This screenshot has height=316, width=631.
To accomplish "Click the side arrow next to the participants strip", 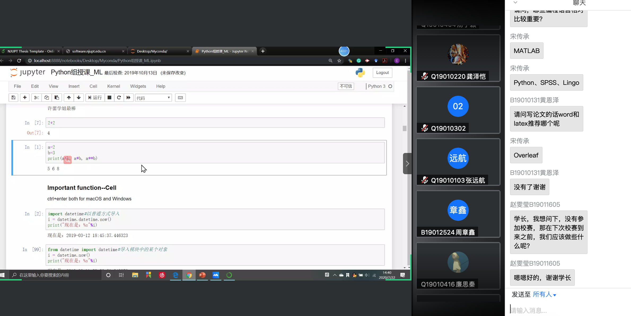I will click(x=407, y=164).
